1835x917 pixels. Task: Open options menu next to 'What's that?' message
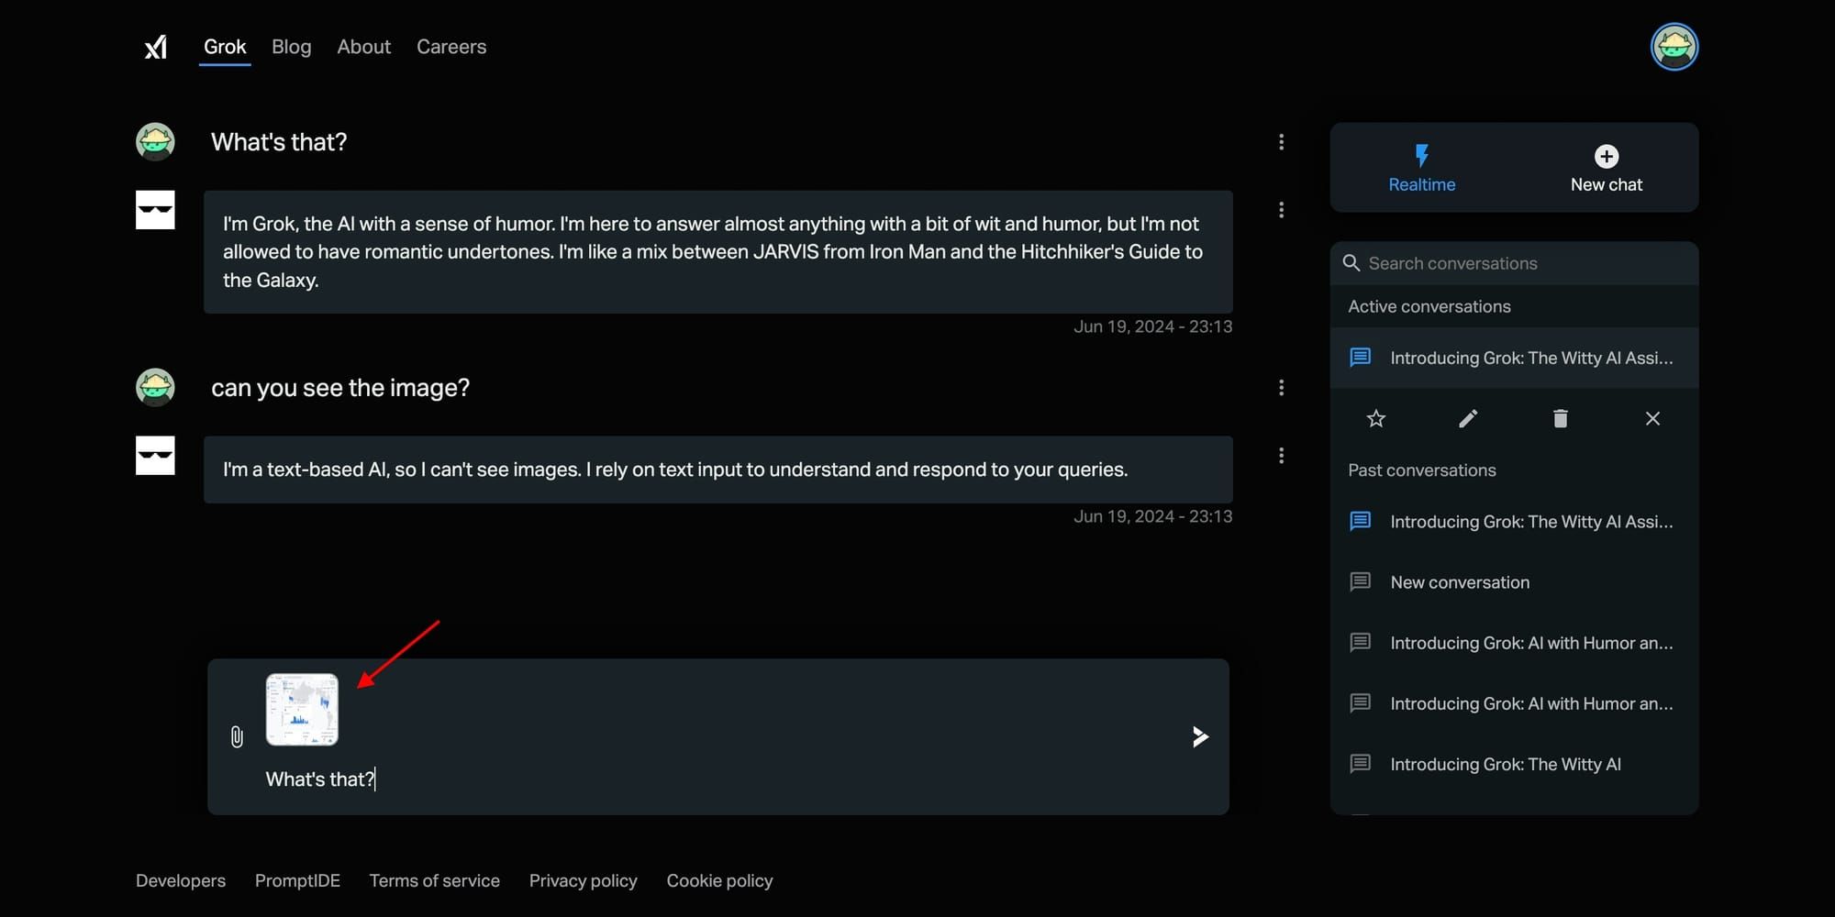(1281, 141)
